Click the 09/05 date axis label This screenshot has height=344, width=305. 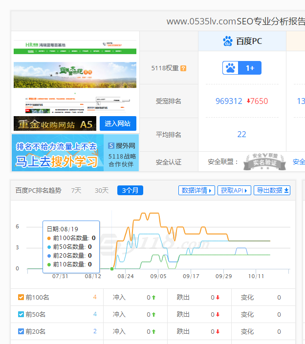click(158, 276)
